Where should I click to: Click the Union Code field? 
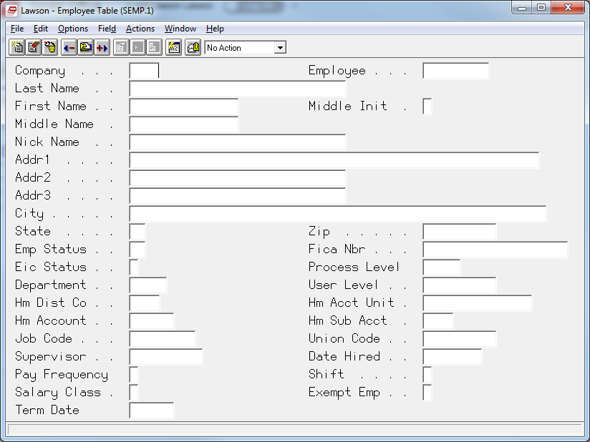460,338
